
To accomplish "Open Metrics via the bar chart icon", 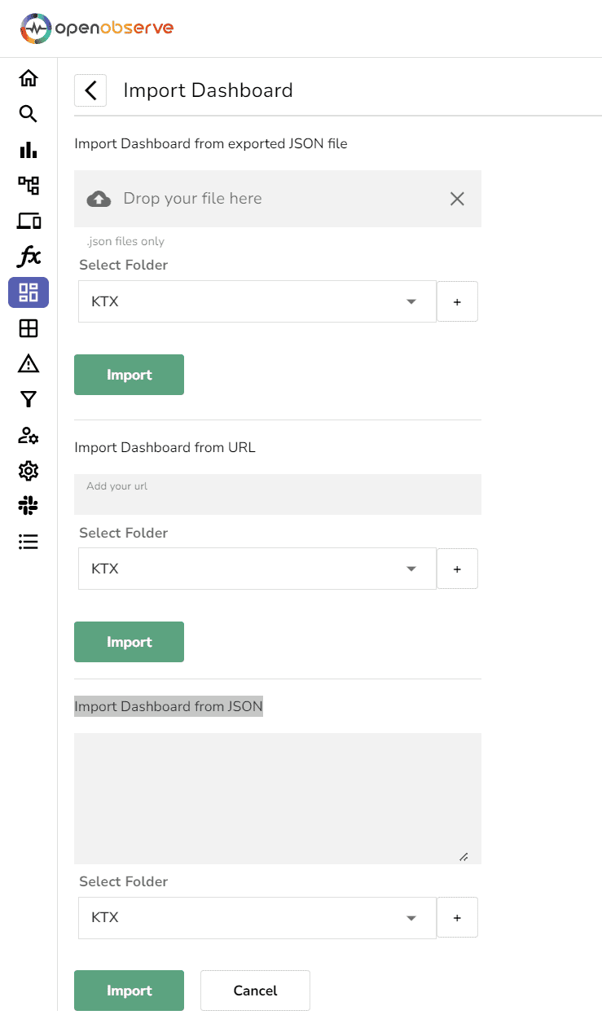I will point(29,150).
